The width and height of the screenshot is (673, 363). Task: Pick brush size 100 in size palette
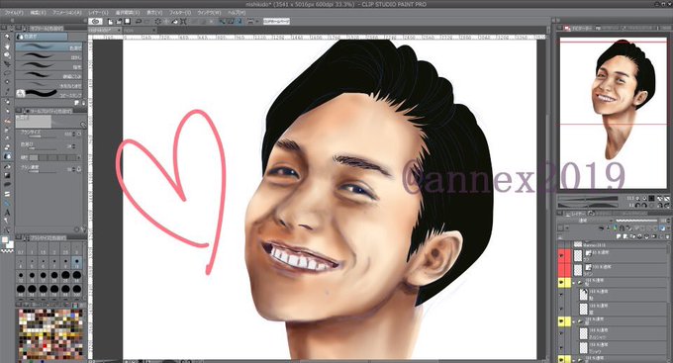click(x=77, y=291)
